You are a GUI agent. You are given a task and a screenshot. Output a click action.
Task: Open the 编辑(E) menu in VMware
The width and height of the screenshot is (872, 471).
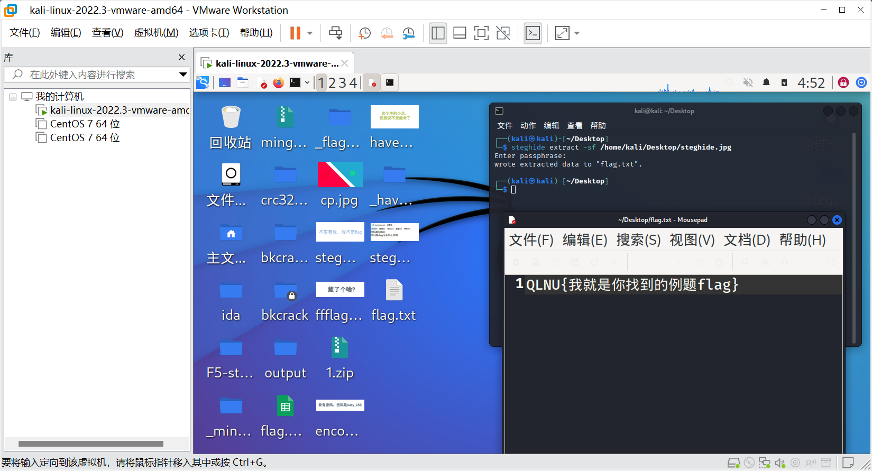tap(66, 33)
